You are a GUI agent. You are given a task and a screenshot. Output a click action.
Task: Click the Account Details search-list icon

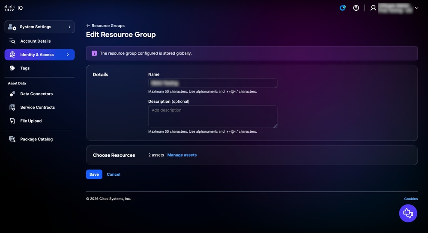[x=12, y=41]
